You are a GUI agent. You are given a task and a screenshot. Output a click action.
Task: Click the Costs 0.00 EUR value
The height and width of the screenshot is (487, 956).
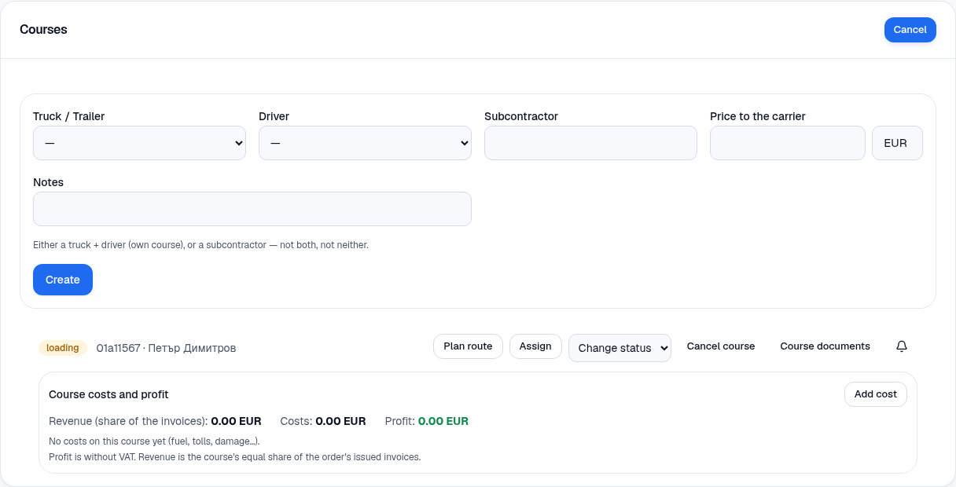[340, 421]
